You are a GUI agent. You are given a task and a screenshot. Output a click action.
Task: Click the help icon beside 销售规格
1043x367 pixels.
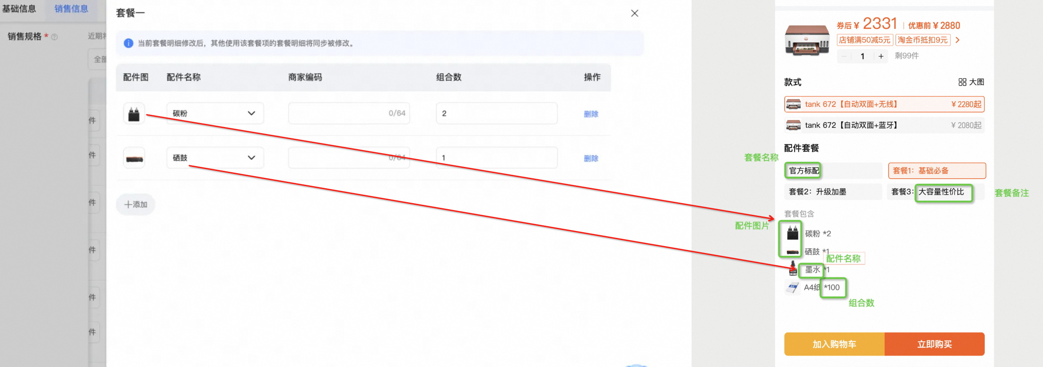pos(54,37)
